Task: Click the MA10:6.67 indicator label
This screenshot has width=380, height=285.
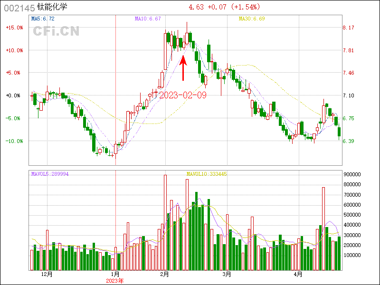Action: pyautogui.click(x=148, y=19)
